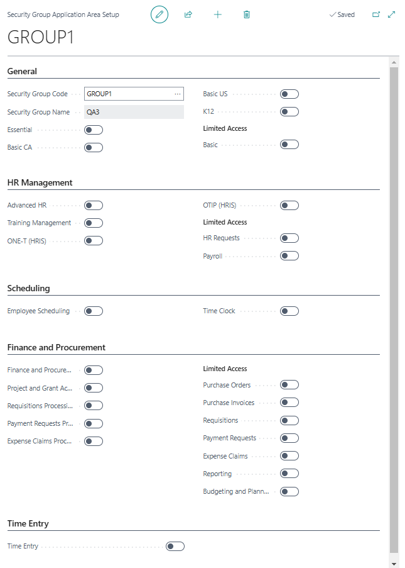Image resolution: width=405 pixels, height=568 pixels.
Task: Click the Security Group Name field
Action: pos(134,111)
